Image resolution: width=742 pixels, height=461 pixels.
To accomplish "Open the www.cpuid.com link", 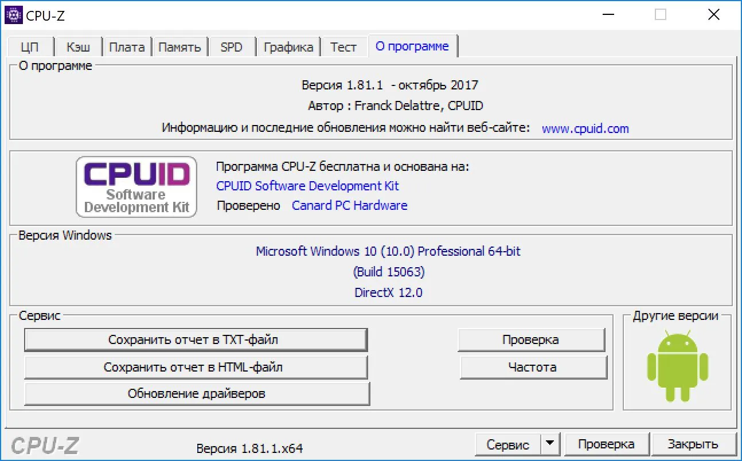I will click(585, 128).
